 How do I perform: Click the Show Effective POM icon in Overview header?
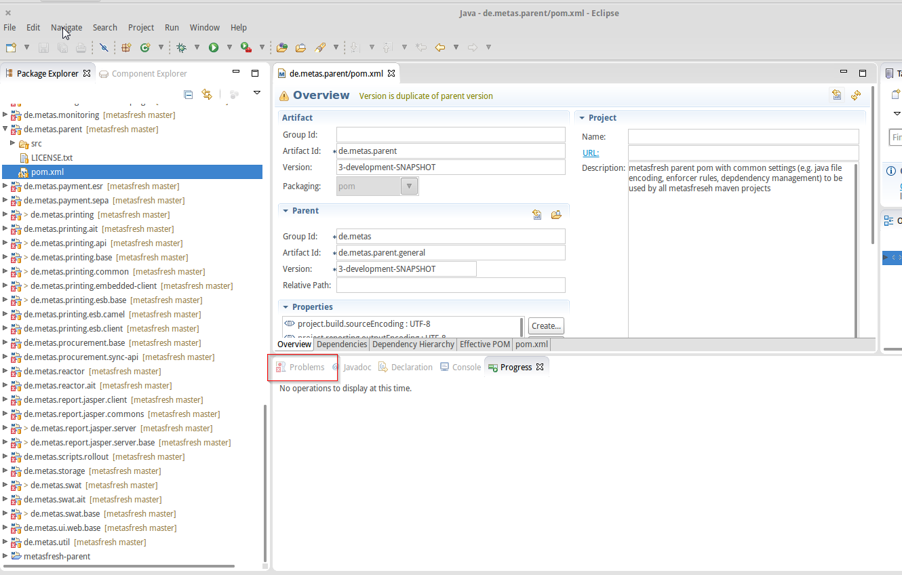tap(837, 96)
